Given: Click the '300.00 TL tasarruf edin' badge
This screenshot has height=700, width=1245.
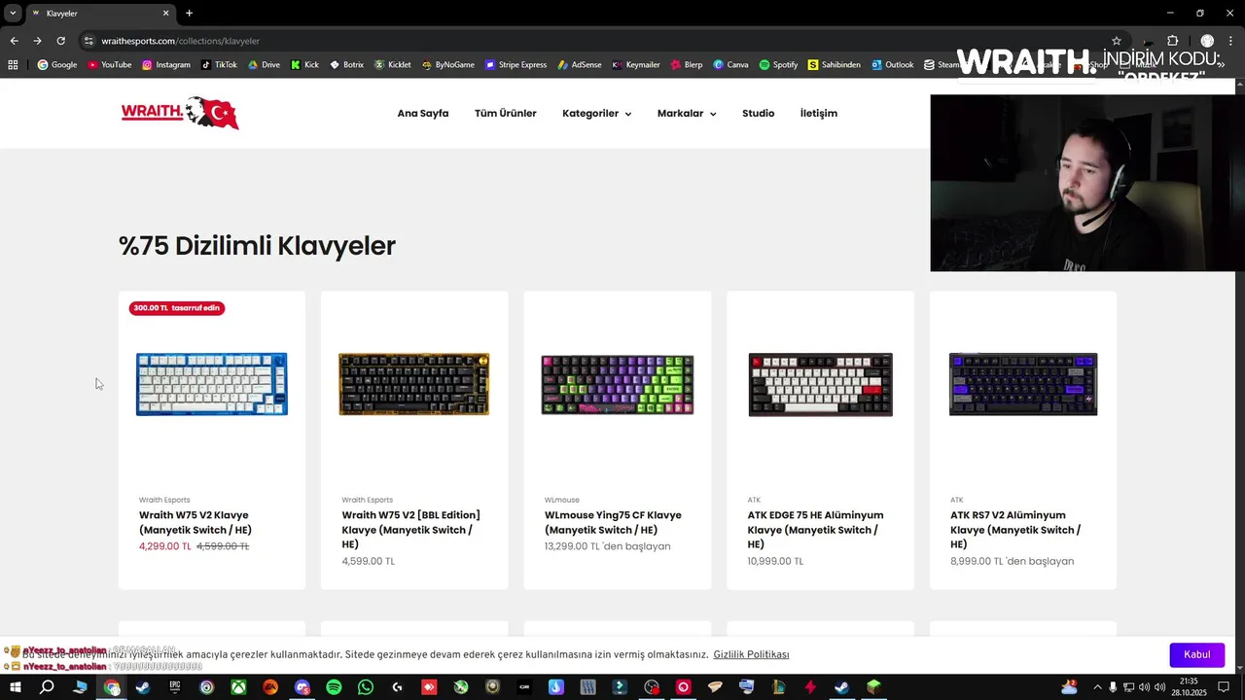Looking at the screenshot, I should point(176,308).
